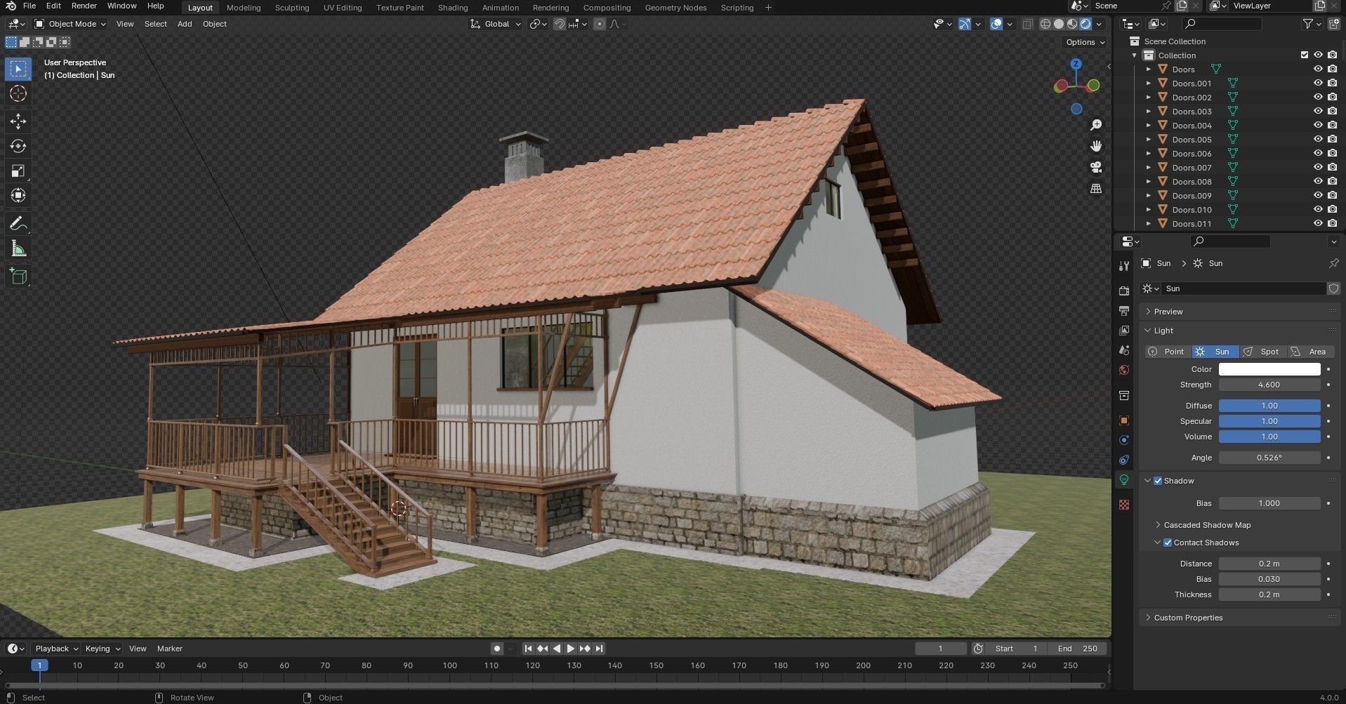Adjust the Specular slider
The width and height of the screenshot is (1346, 704).
pos(1269,421)
